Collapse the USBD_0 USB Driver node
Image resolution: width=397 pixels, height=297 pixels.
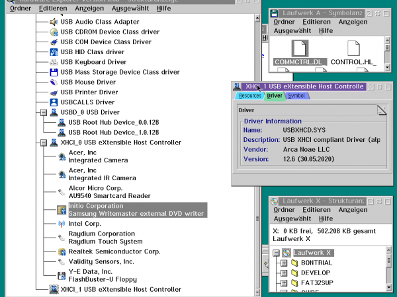(43, 112)
